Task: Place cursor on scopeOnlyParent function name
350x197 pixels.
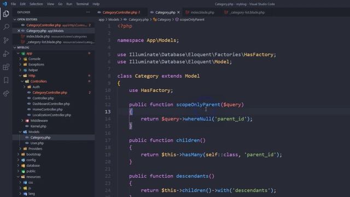Action: point(198,105)
